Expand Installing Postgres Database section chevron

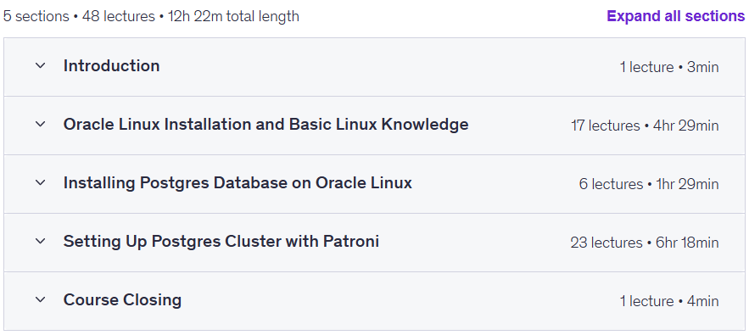click(x=41, y=182)
